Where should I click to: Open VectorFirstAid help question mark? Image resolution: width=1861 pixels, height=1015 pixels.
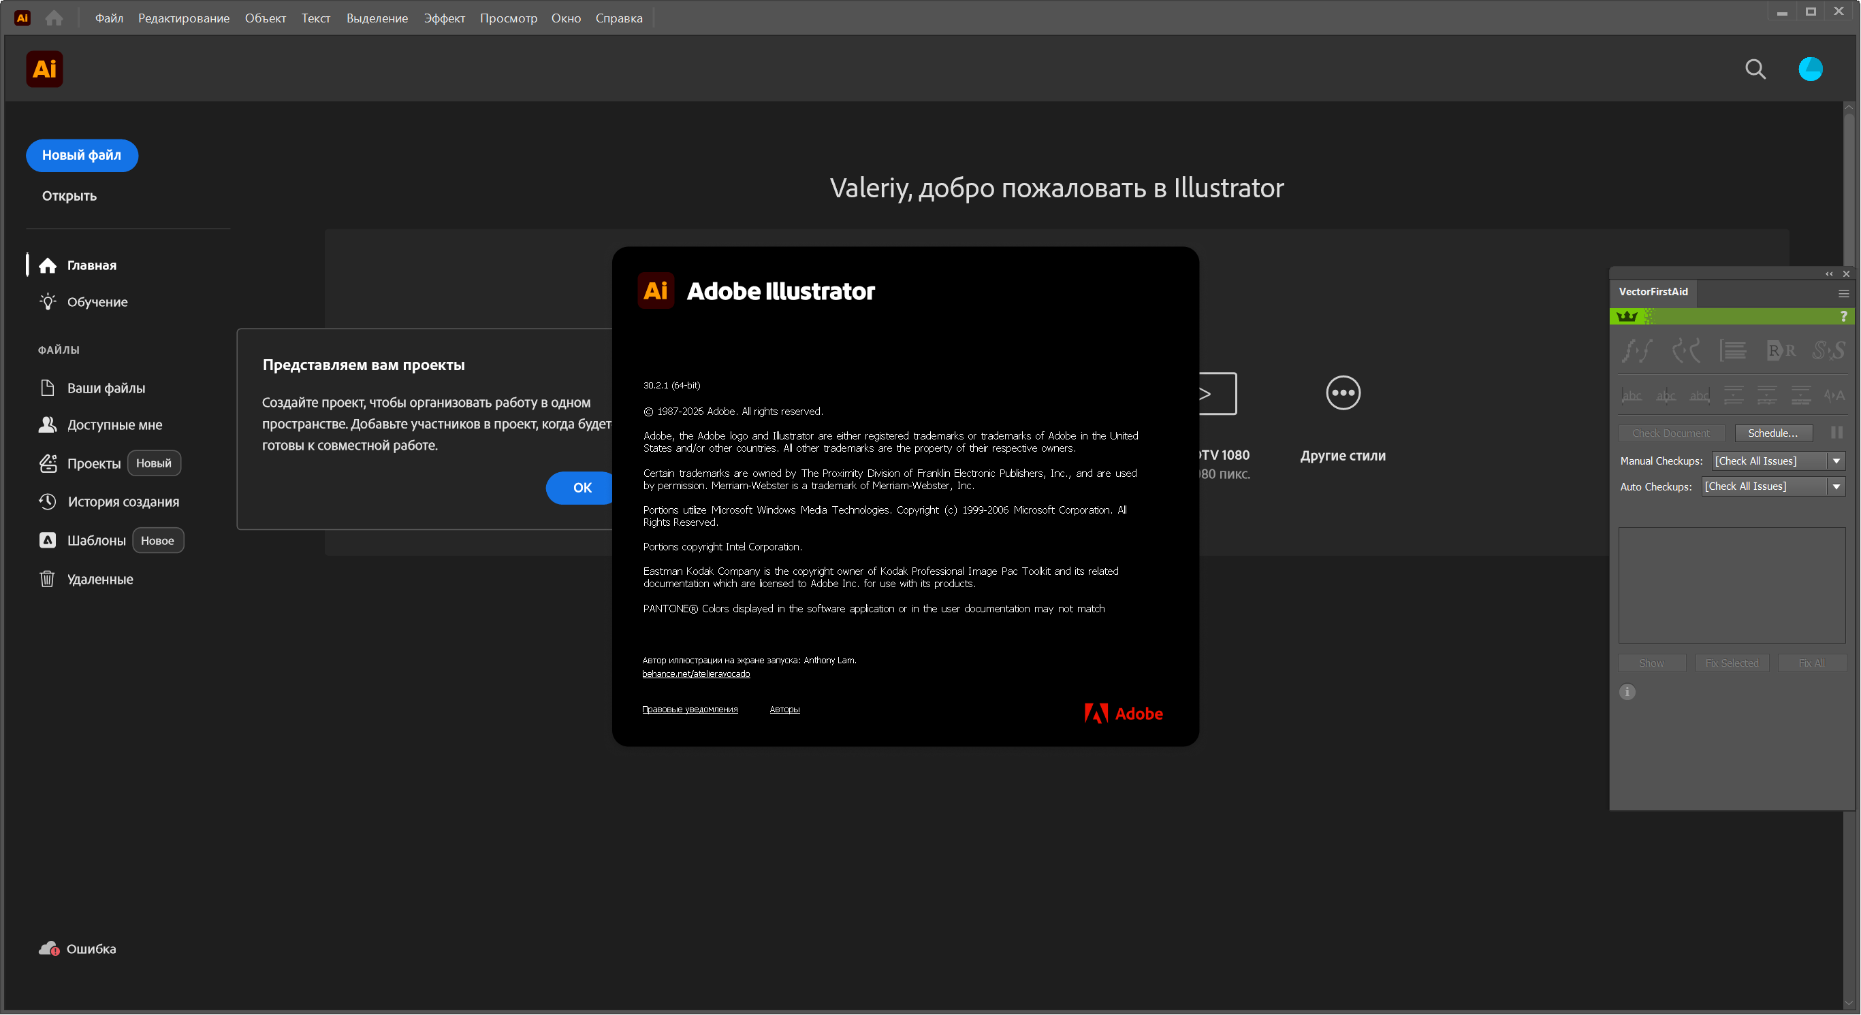click(1843, 316)
